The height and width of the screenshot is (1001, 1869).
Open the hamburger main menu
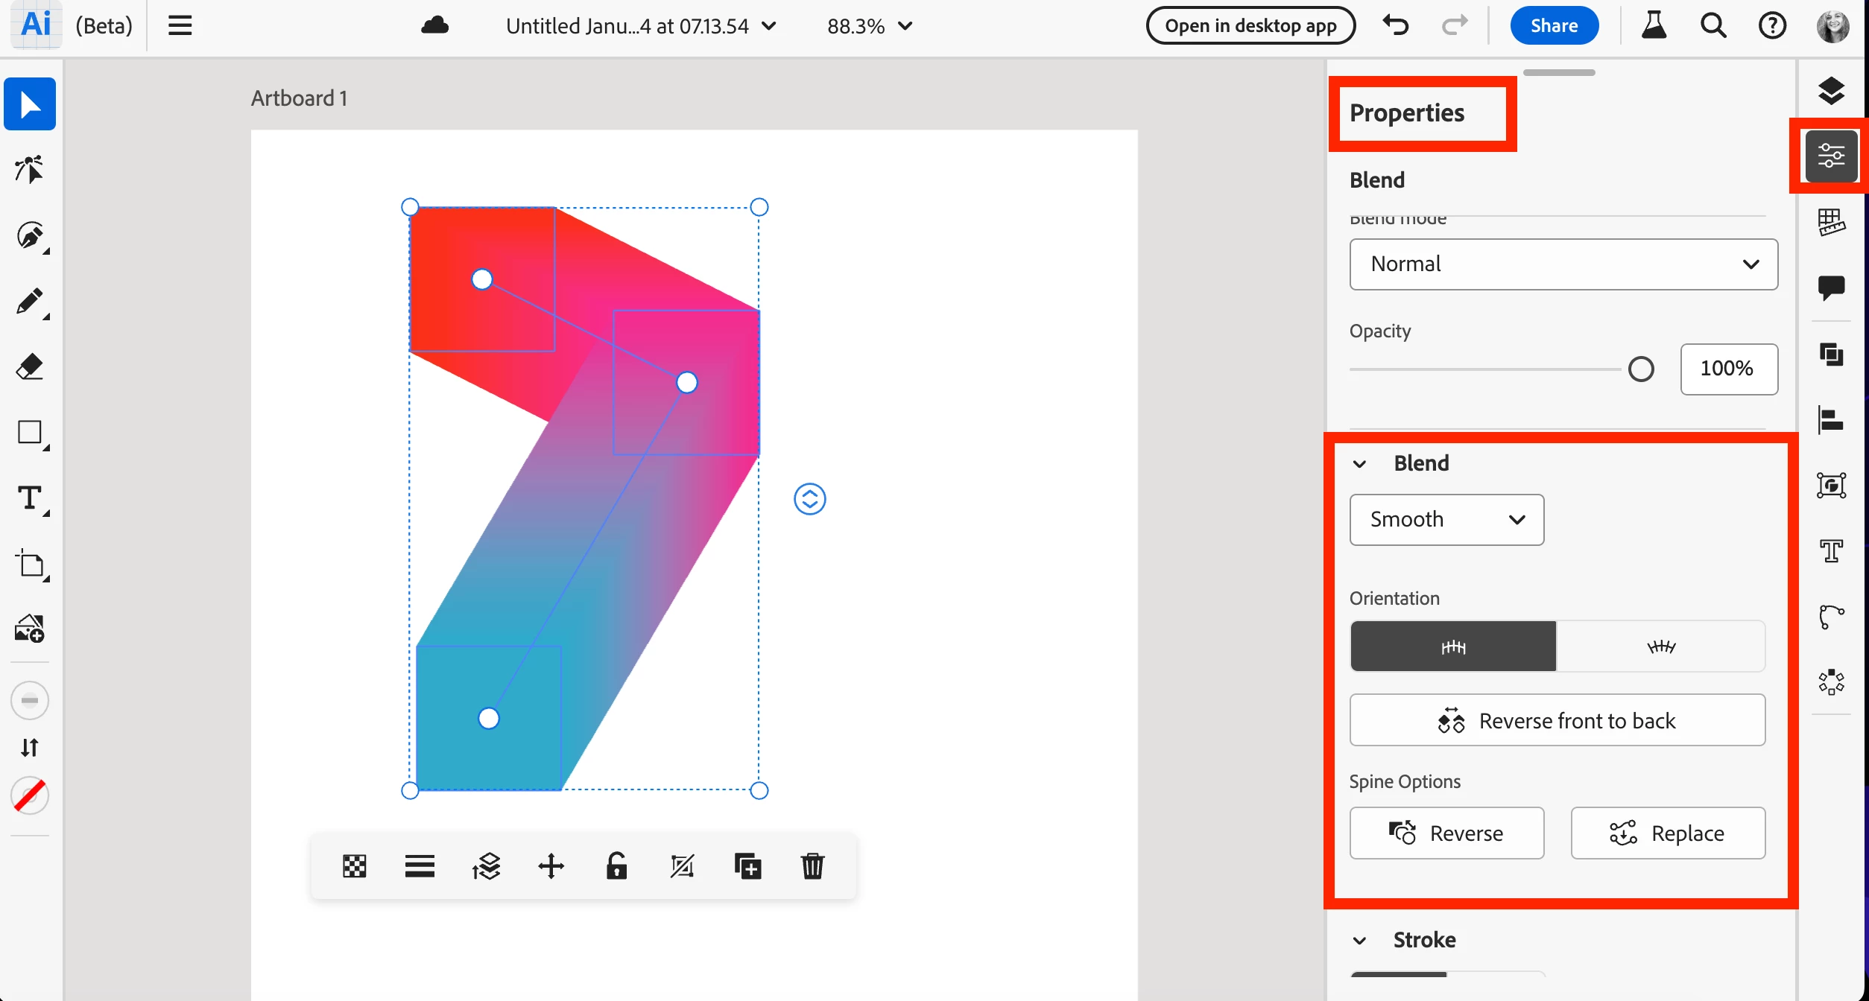point(180,26)
